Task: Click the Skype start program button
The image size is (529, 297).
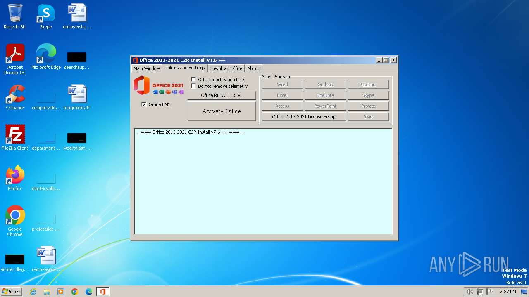Action: click(368, 95)
